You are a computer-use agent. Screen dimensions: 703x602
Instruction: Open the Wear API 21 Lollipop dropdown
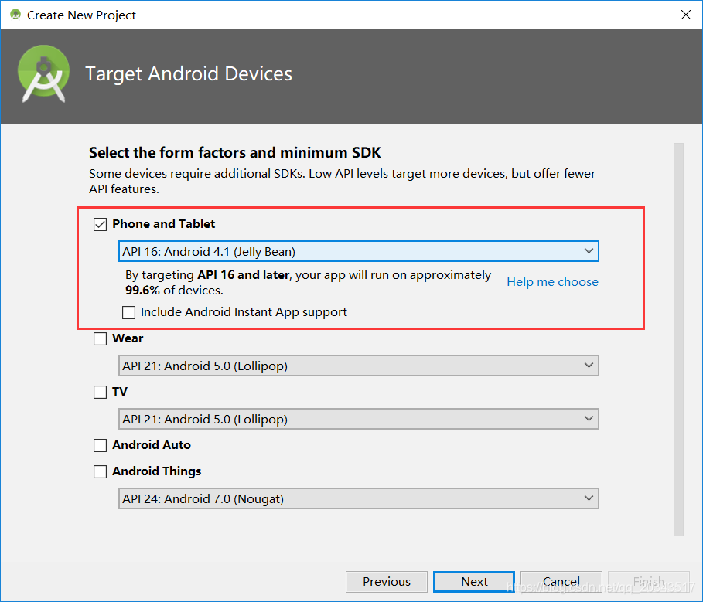tap(359, 366)
